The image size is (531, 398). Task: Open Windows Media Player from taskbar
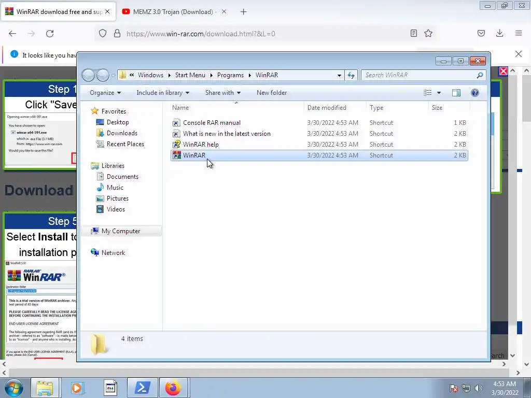77,388
